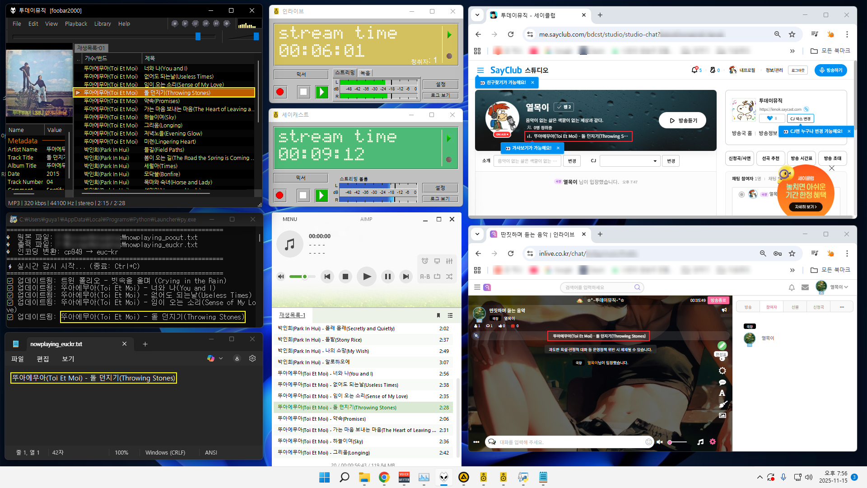Switch to 신청곡 tab in Inlive sidebar
Screen dimensions: 867x488
pos(818,307)
